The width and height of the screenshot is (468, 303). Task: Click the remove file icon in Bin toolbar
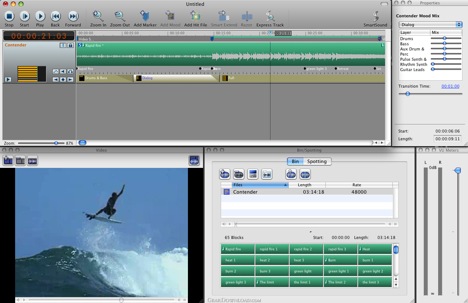click(x=239, y=174)
